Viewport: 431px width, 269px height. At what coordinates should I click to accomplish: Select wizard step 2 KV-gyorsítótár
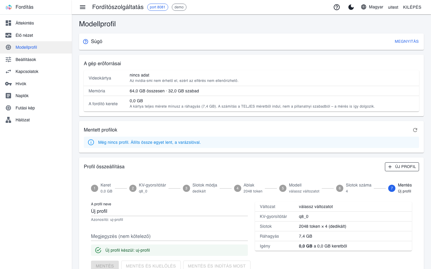[x=148, y=188]
